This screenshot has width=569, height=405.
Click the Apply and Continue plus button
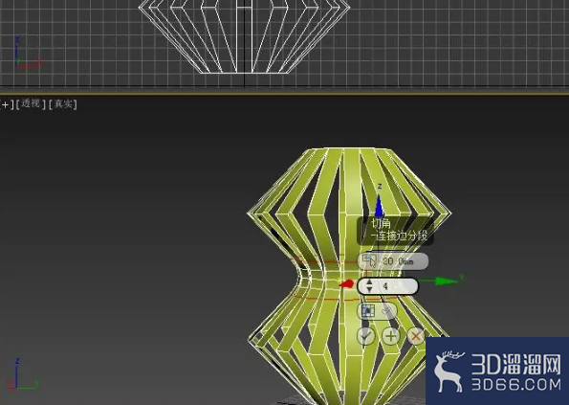point(391,336)
